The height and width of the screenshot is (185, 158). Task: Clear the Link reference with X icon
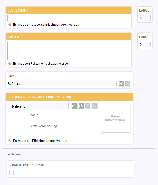point(128,83)
